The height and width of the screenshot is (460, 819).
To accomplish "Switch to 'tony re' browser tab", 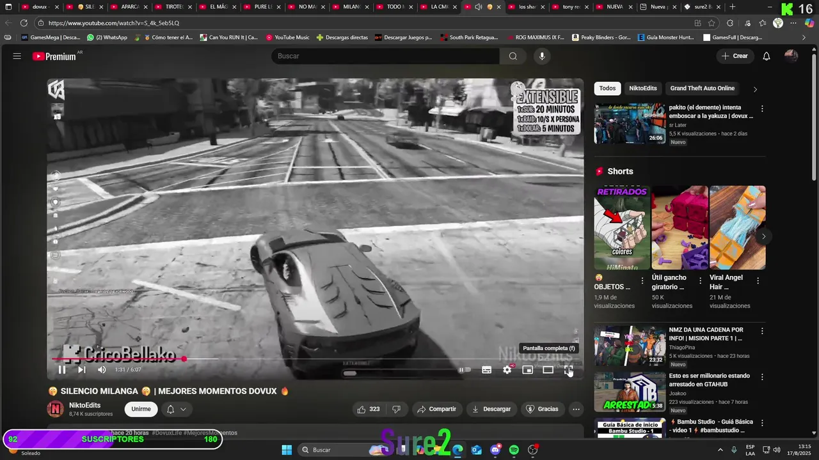I will tap(571, 7).
